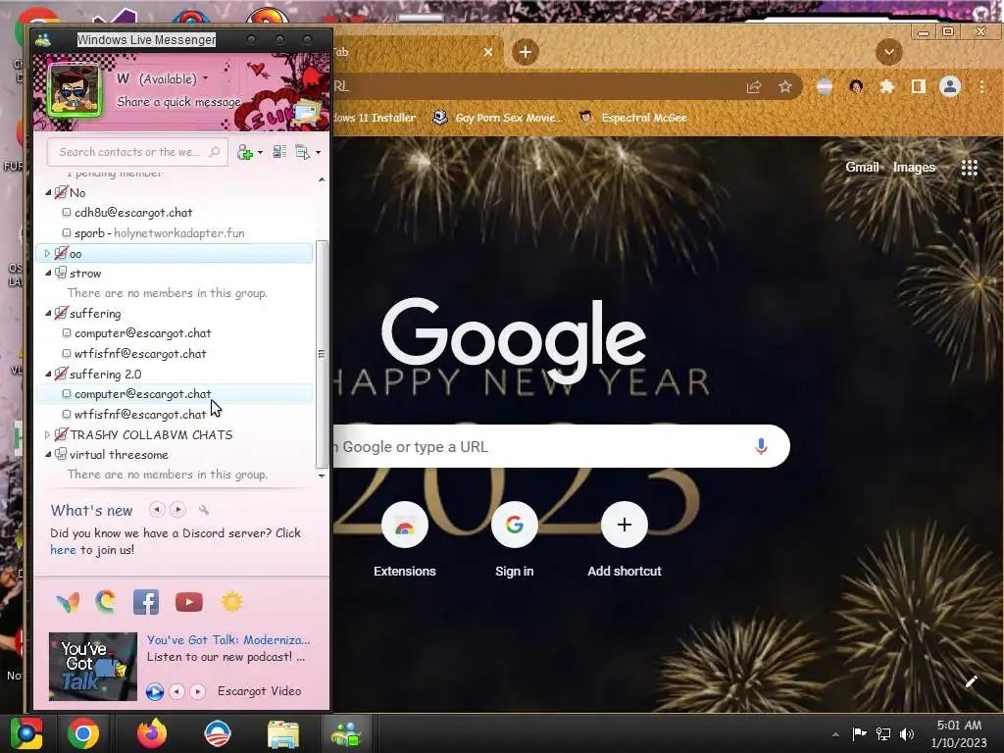Open Images link on Google page
Image resolution: width=1004 pixels, height=753 pixels.
(914, 167)
